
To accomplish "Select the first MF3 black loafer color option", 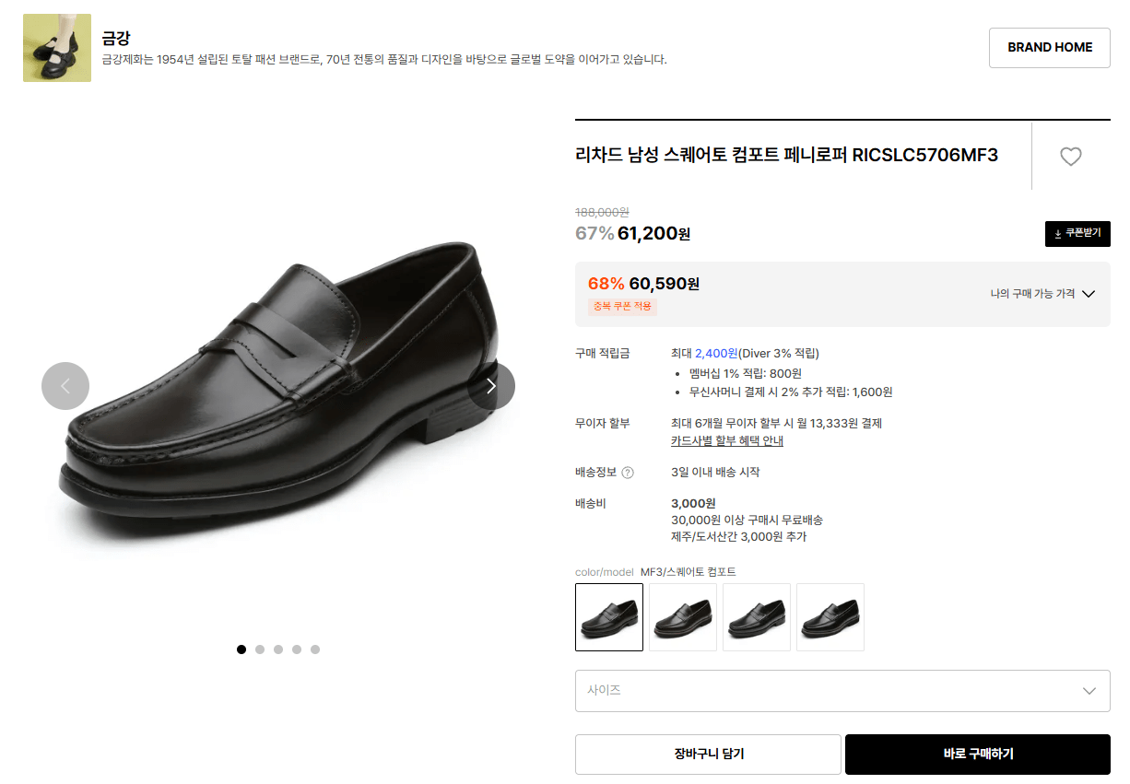I will coord(608,617).
